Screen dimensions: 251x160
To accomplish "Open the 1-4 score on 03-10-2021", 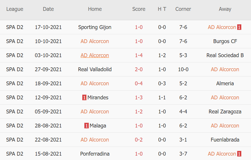I will pos(139,55).
